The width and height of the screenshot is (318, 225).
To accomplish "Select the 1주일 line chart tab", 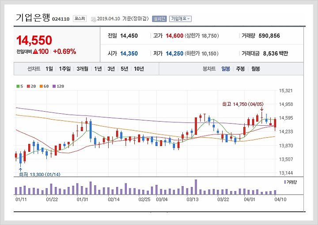I will pos(64,69).
